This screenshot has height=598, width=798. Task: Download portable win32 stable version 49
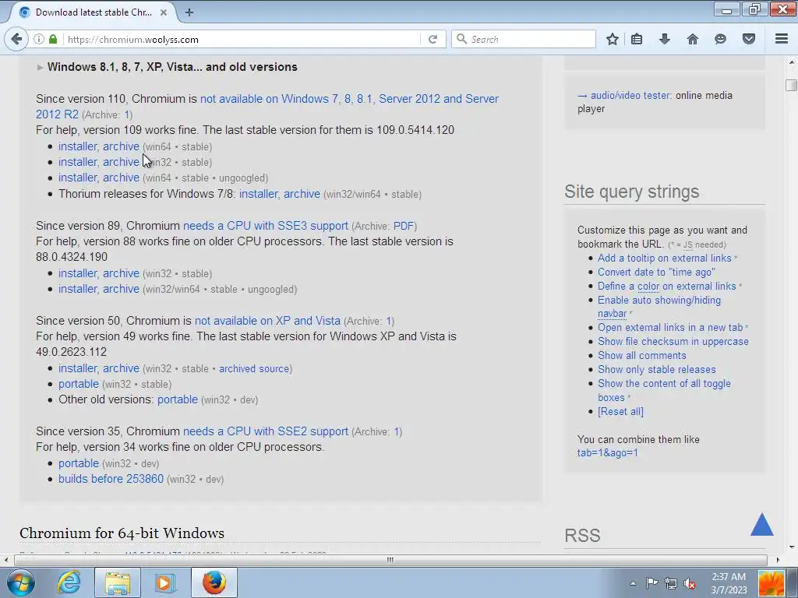(x=79, y=384)
